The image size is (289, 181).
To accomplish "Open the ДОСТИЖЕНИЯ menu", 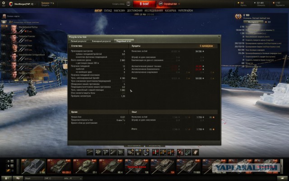I will tap(135, 11).
